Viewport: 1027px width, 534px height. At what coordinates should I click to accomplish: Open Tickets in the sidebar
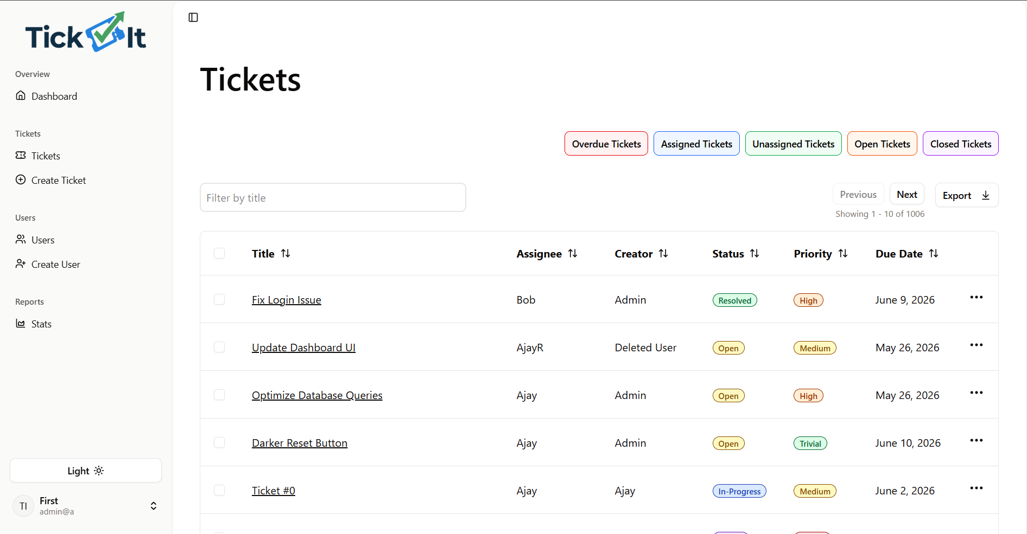click(x=38, y=156)
